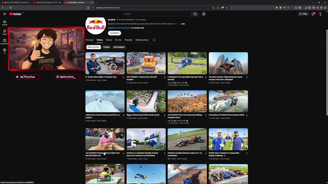
Task: Open the Crear dropdown button
Action: click(x=303, y=14)
